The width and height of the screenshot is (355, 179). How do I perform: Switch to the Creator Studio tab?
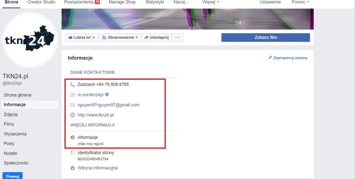coord(41,2)
